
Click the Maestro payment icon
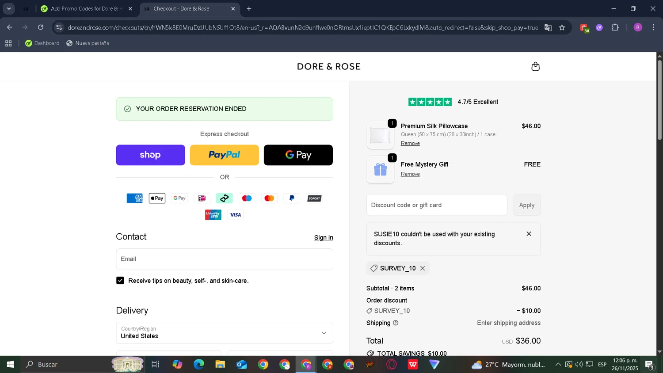click(247, 198)
